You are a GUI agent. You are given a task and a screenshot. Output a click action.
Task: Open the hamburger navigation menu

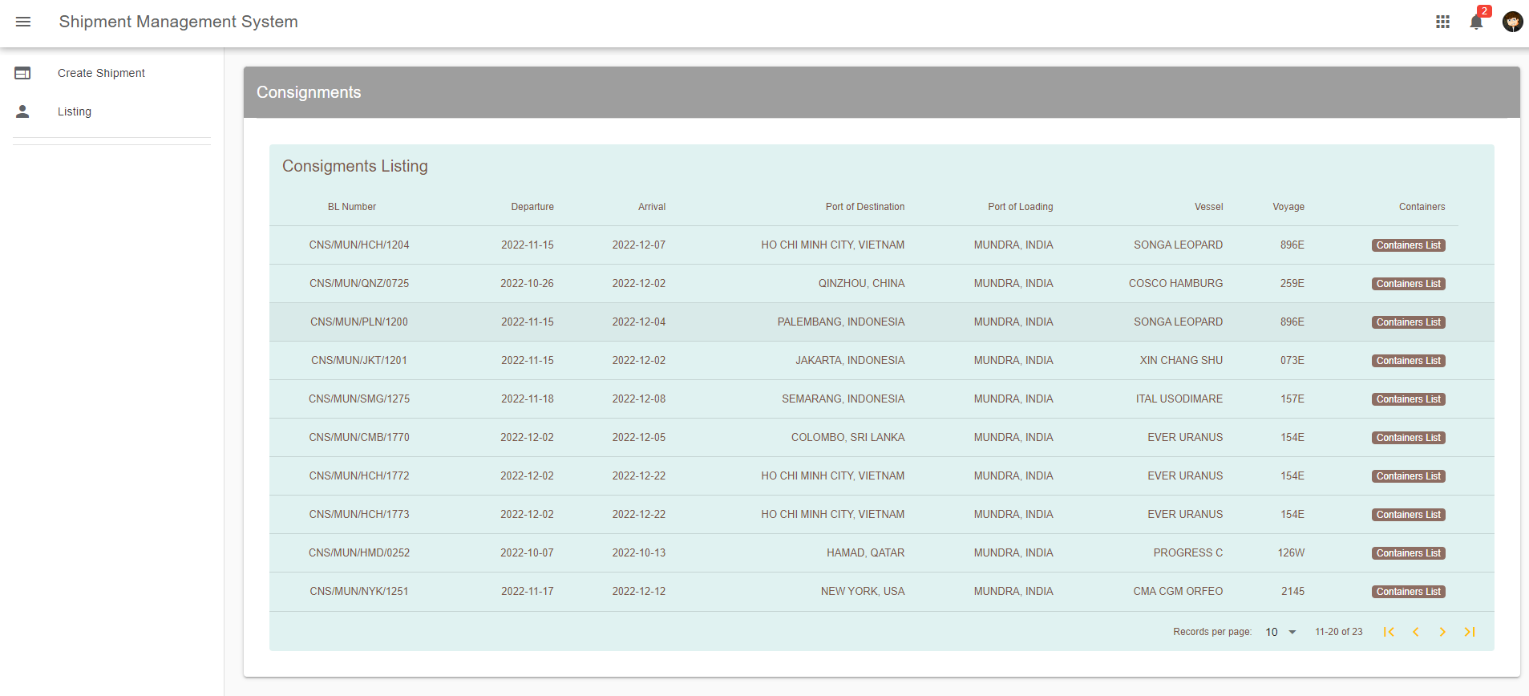pyautogui.click(x=23, y=22)
